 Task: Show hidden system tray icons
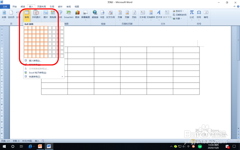[171, 146]
